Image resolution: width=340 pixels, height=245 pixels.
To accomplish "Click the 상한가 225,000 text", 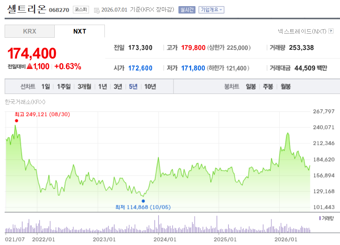I will tap(229, 48).
